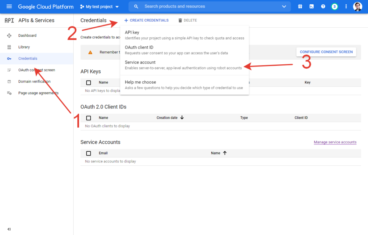Viewport: 368px width, 235px height.
Task: Open the hamburger navigation menu
Action: point(9,6)
